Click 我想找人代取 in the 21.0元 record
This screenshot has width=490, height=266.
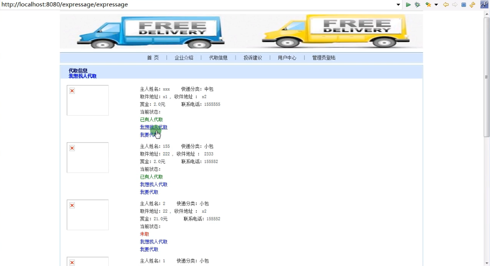tap(154, 242)
